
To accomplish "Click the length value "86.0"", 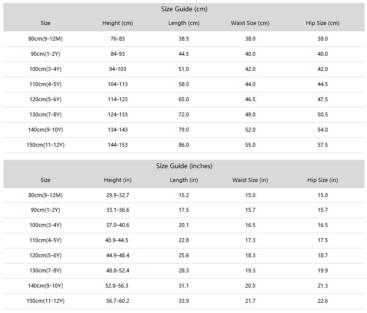I will [184, 145].
